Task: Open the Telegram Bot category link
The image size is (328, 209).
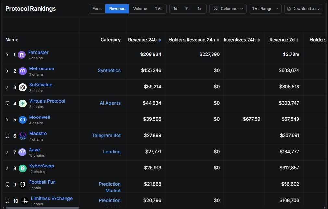Action: [106, 135]
